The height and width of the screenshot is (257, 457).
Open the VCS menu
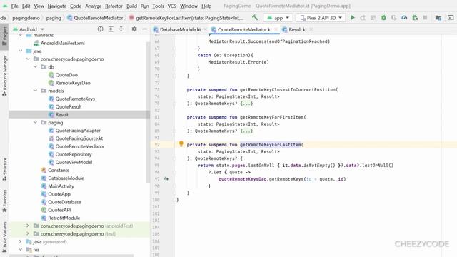pyautogui.click(x=171, y=6)
